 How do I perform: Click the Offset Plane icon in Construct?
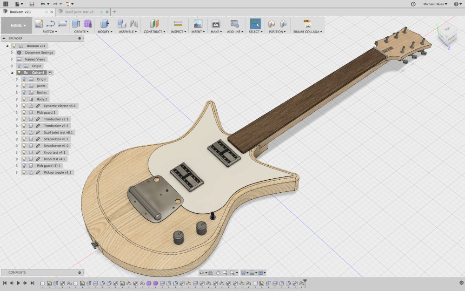pos(154,23)
